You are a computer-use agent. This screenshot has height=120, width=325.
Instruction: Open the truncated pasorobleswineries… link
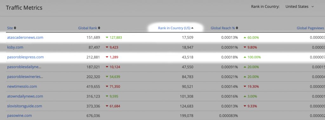25,77
